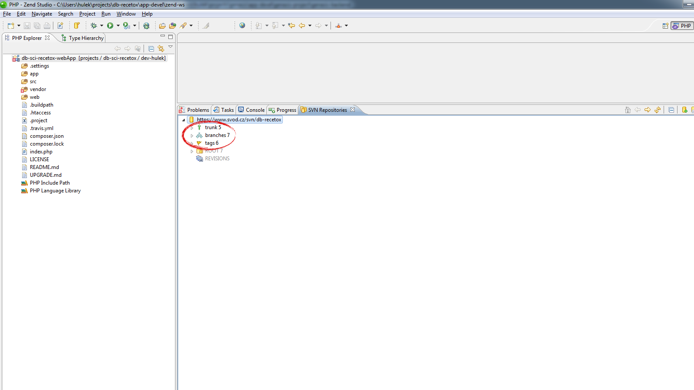Expand the trunk 5 node

pos(192,128)
